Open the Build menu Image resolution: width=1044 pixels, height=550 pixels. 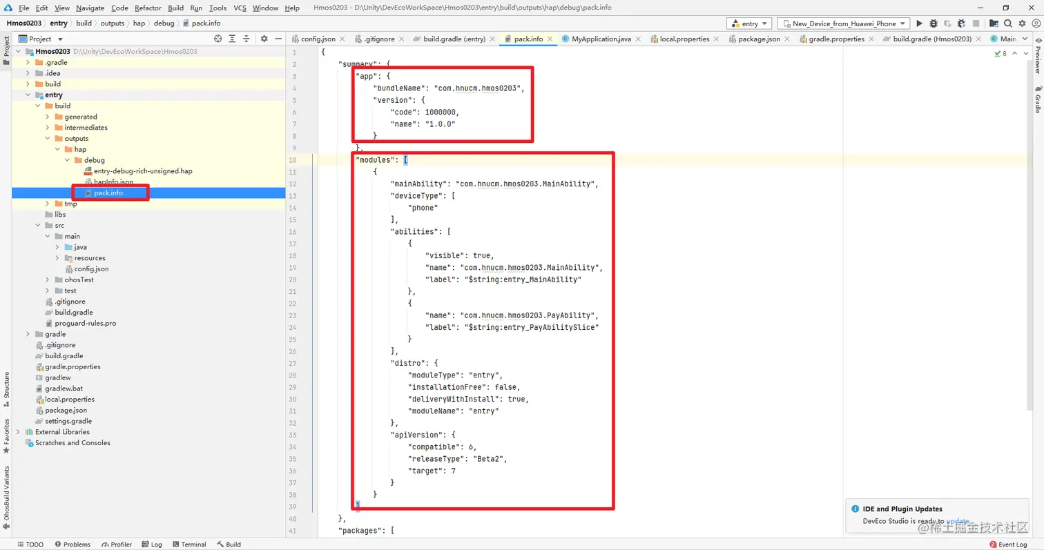tap(175, 8)
